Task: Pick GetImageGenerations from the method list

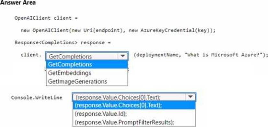Action: click(x=87, y=81)
